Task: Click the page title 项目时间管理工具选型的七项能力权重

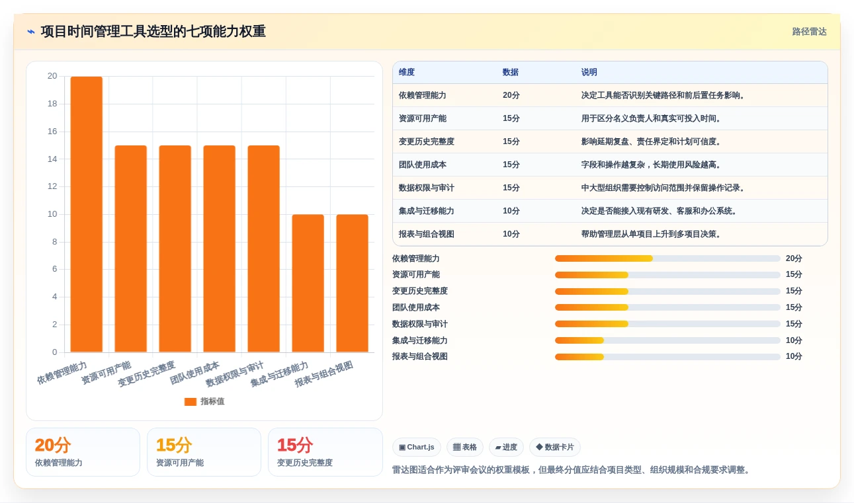Action: coord(153,32)
